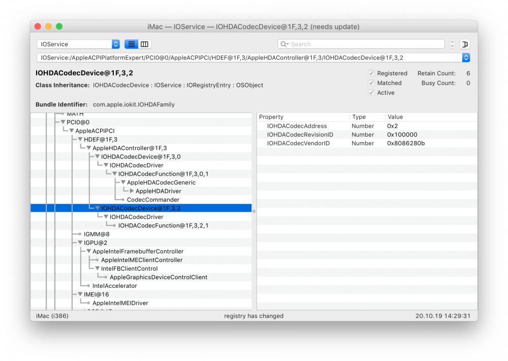Image resolution: width=508 pixels, height=361 pixels.
Task: Select the IOHDACodecRevisionID property row
Action: [367, 135]
